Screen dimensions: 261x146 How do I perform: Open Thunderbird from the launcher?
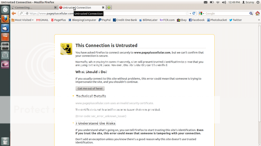click(5, 28)
